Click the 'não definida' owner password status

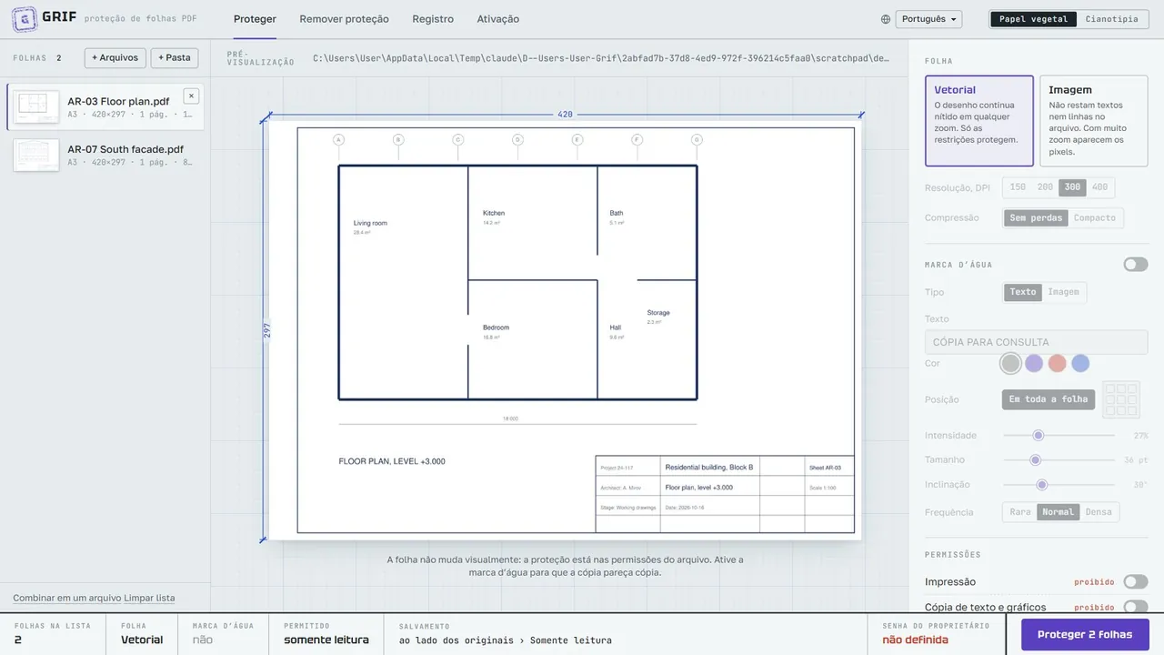(x=915, y=640)
